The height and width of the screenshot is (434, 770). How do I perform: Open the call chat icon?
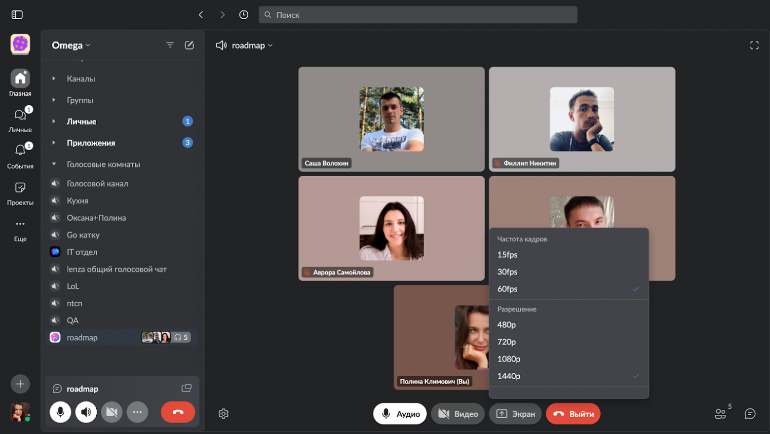pyautogui.click(x=750, y=414)
